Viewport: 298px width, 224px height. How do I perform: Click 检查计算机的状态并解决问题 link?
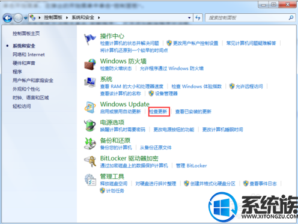tap(130, 43)
